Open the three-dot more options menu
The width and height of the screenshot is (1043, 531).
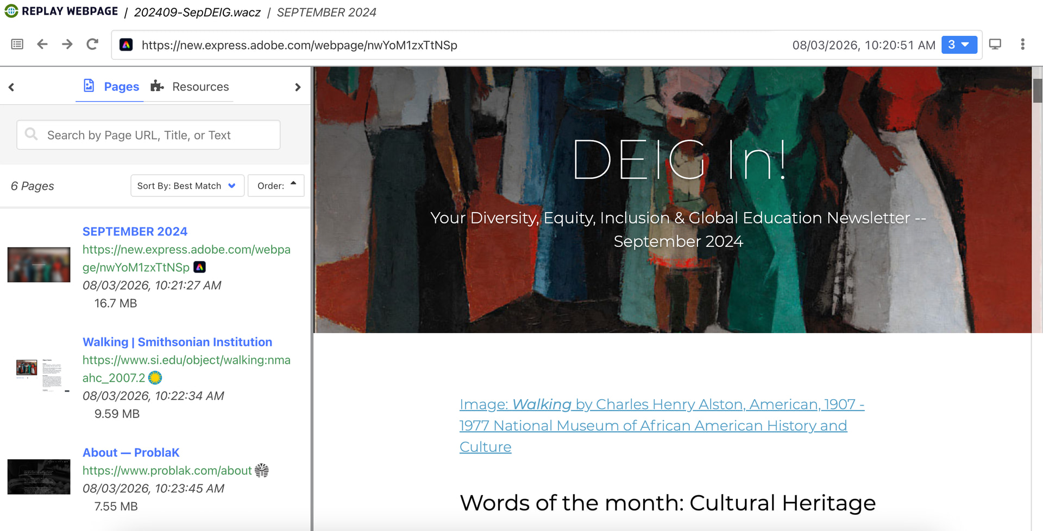point(1022,44)
